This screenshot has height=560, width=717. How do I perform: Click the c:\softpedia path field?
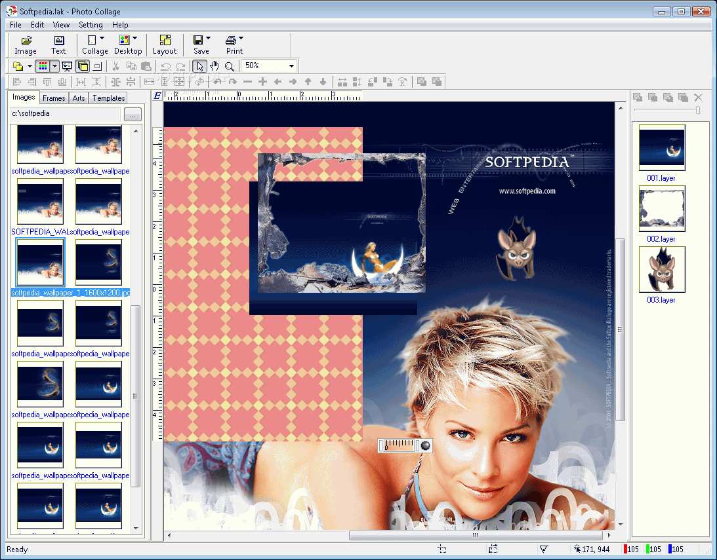(66, 114)
